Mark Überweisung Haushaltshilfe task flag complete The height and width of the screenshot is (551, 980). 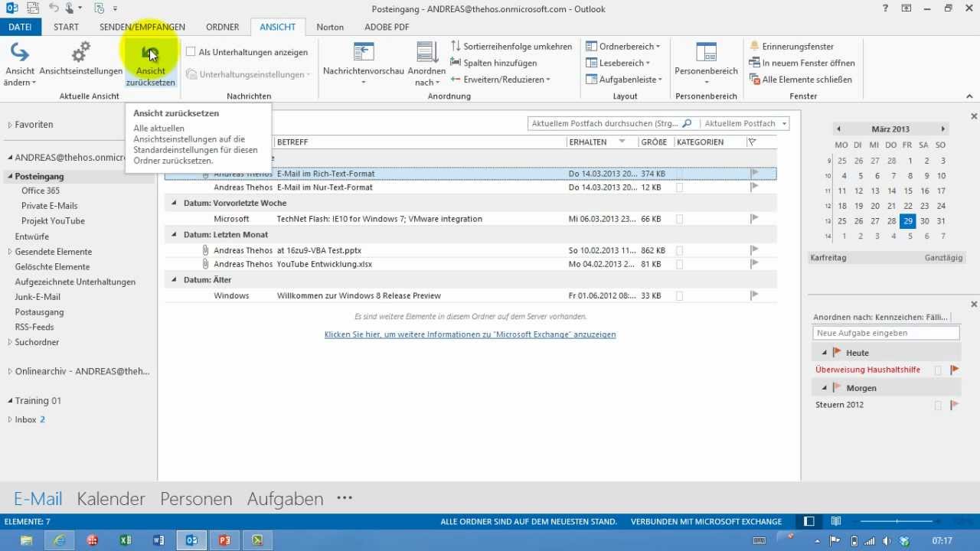pyautogui.click(x=954, y=370)
